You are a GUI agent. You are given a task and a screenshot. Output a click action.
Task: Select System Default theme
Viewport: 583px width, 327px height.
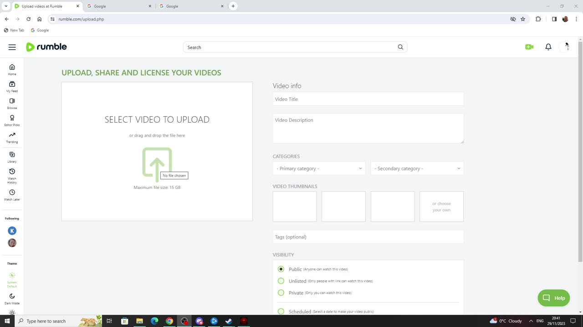(x=12, y=280)
